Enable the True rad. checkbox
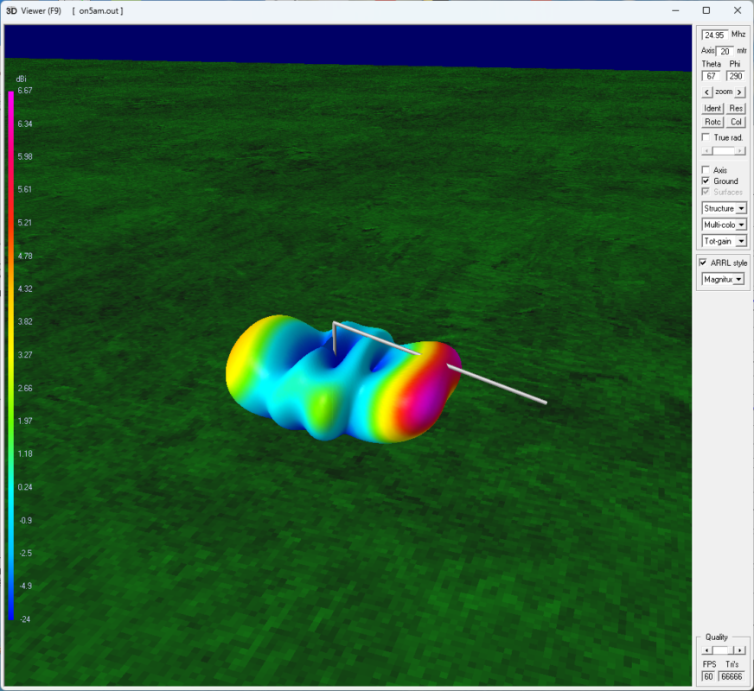This screenshot has height=691, width=754. pos(706,137)
